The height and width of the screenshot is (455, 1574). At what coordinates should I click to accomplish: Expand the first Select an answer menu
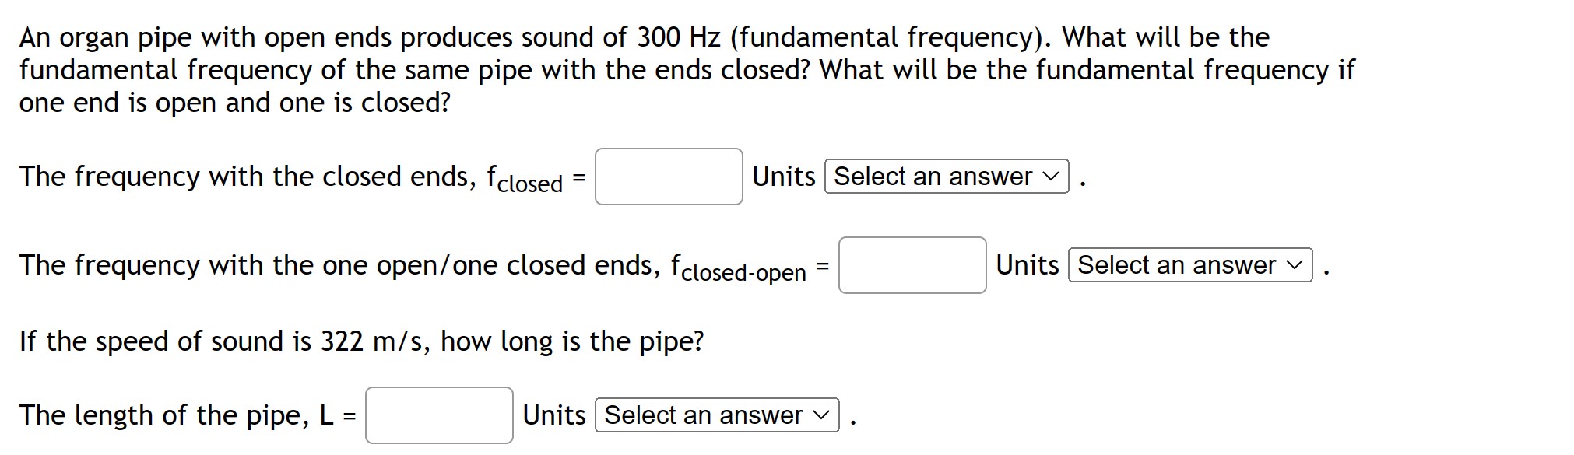pos(946,177)
